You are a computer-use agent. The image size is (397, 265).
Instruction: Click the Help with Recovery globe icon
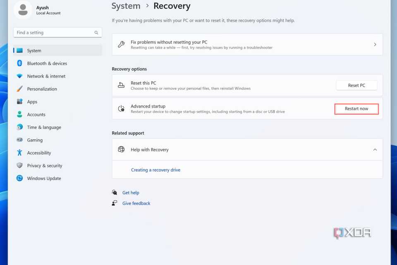coord(121,149)
